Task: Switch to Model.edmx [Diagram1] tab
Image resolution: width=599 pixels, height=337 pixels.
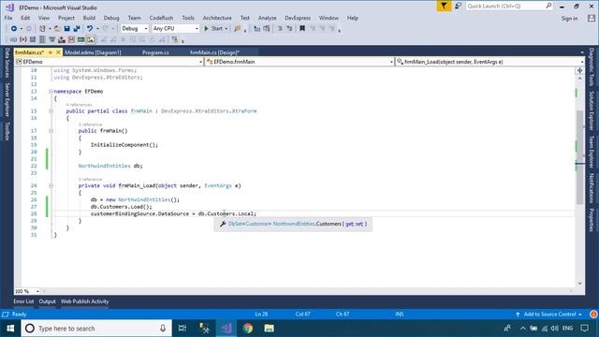Action: click(x=93, y=52)
